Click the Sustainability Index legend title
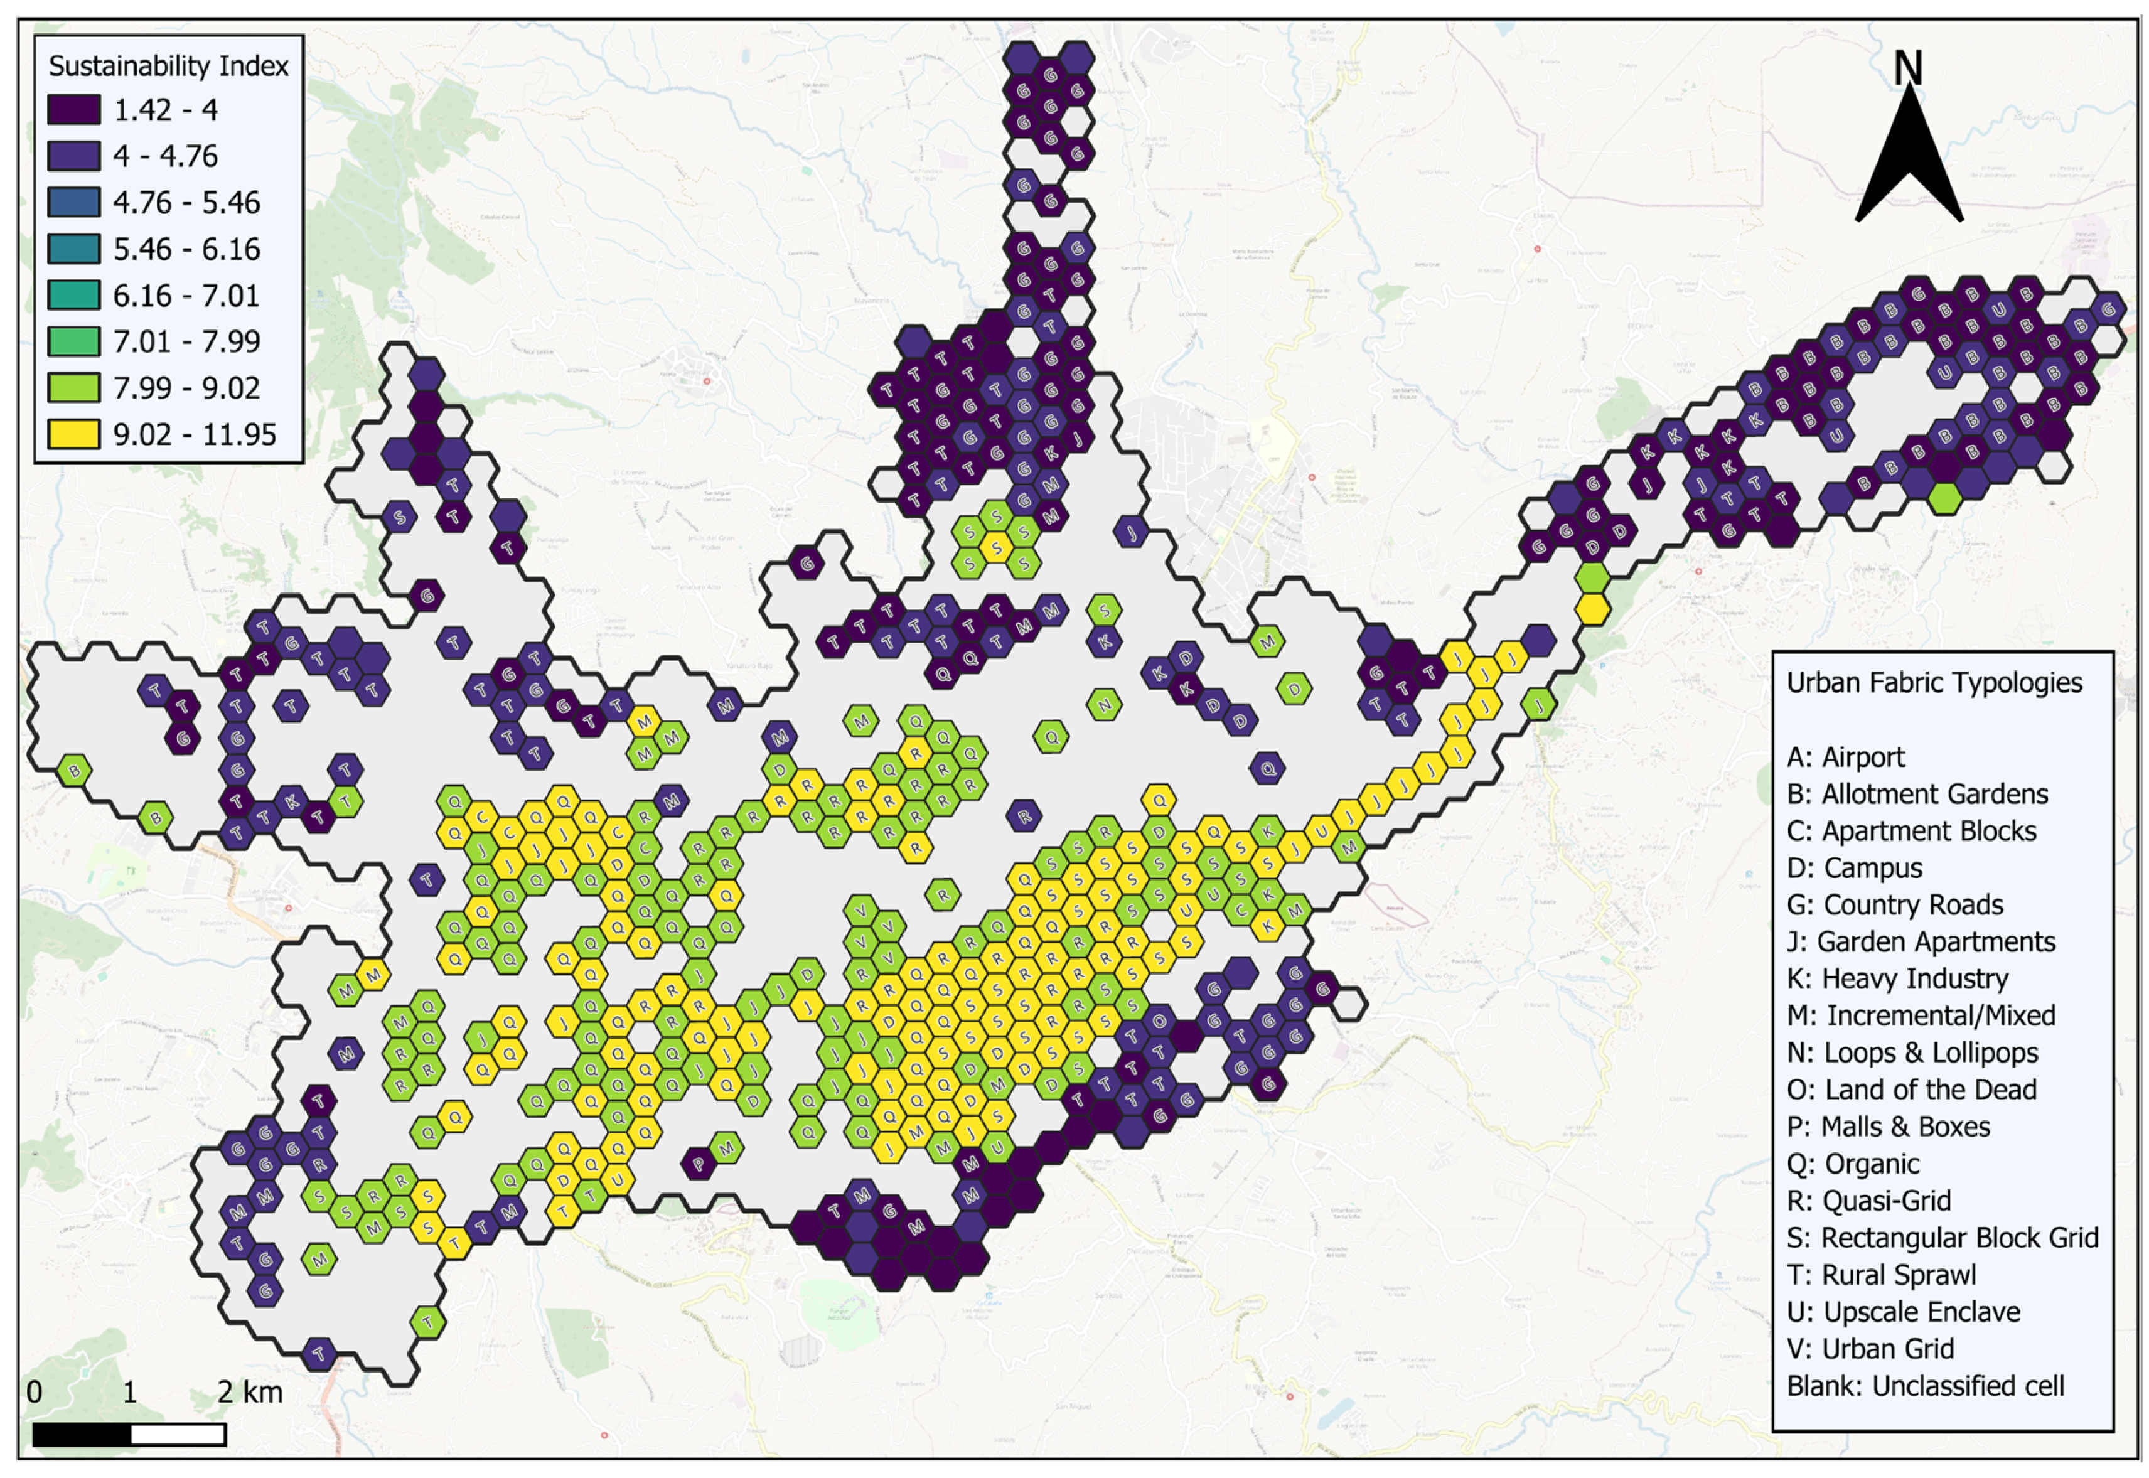This screenshot has width=2149, height=1478. [168, 66]
